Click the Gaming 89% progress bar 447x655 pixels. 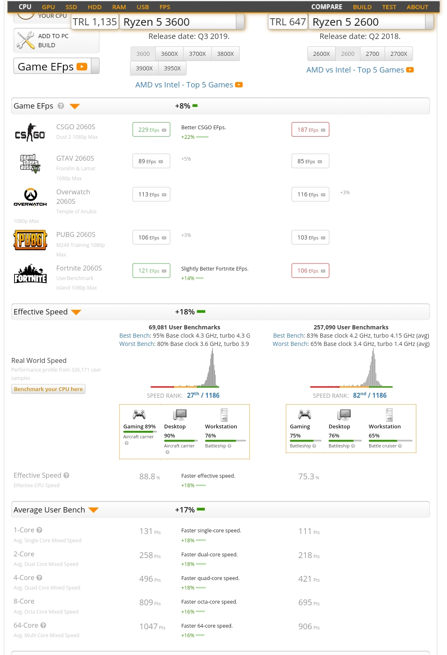pos(140,432)
